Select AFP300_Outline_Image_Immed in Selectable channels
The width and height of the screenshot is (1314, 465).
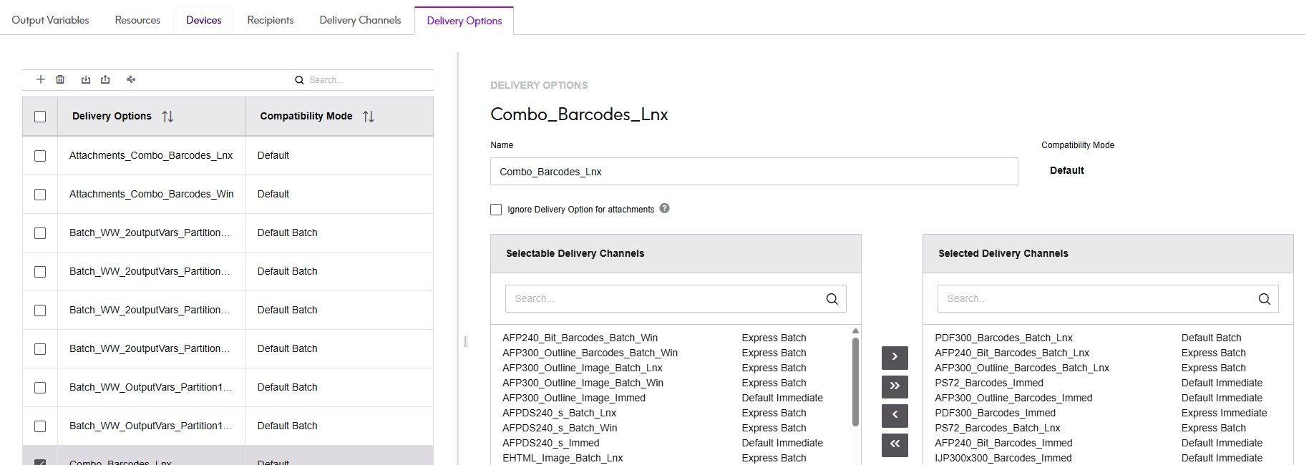(x=574, y=398)
